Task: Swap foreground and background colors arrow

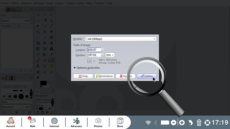Action: click(48, 82)
